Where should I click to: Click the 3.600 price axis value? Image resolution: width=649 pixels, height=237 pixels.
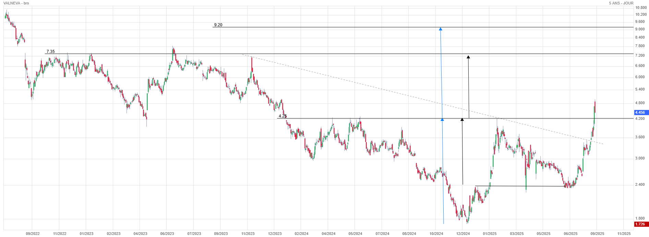(640, 137)
